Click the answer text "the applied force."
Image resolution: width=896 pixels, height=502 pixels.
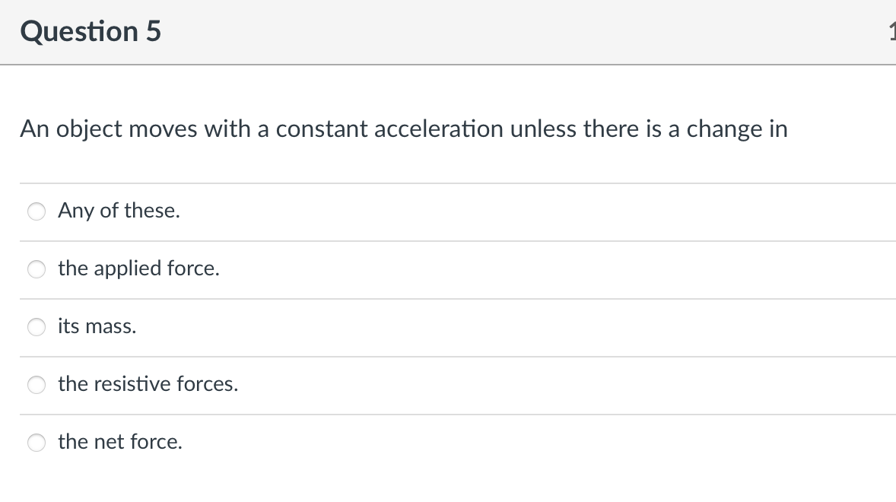pyautogui.click(x=138, y=268)
